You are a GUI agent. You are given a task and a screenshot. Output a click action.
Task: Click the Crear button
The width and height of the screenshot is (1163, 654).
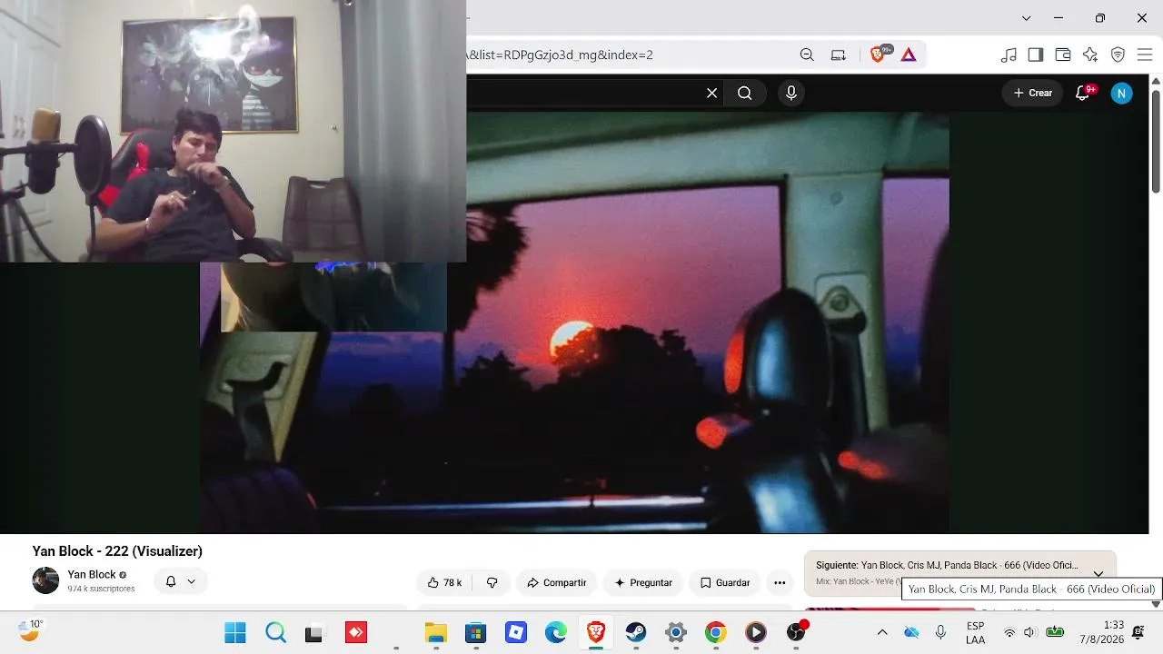point(1032,93)
